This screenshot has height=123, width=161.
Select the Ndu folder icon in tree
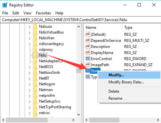(x=35, y=55)
